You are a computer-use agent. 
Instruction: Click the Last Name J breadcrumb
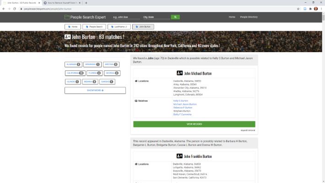[119, 27]
